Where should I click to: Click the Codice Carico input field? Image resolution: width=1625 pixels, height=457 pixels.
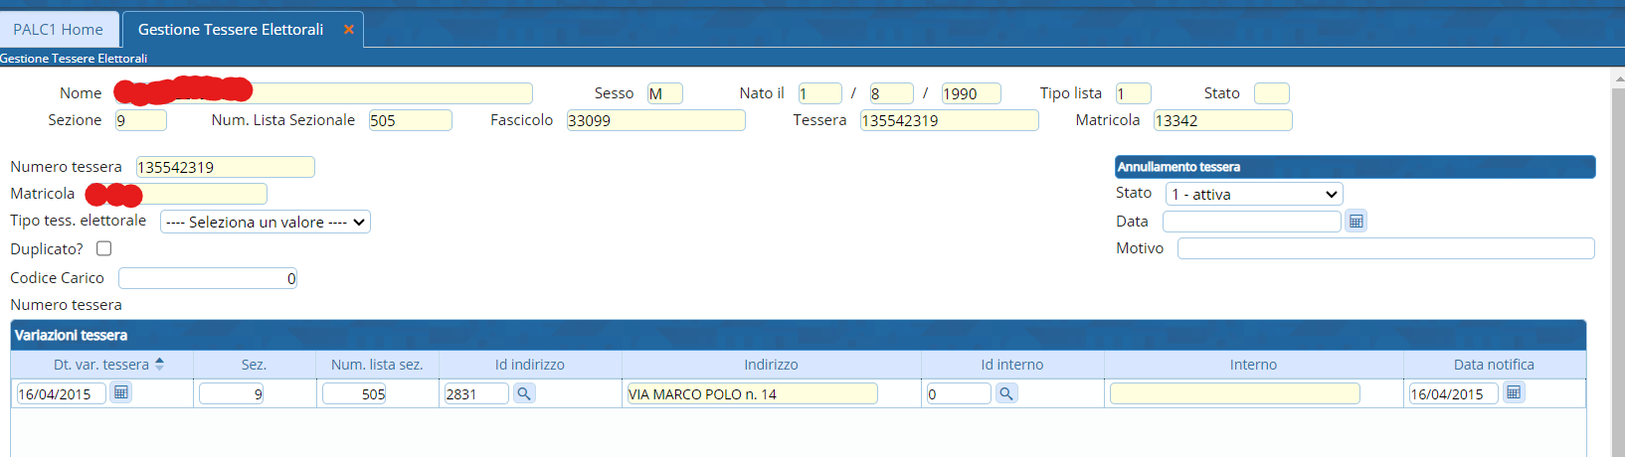[207, 279]
